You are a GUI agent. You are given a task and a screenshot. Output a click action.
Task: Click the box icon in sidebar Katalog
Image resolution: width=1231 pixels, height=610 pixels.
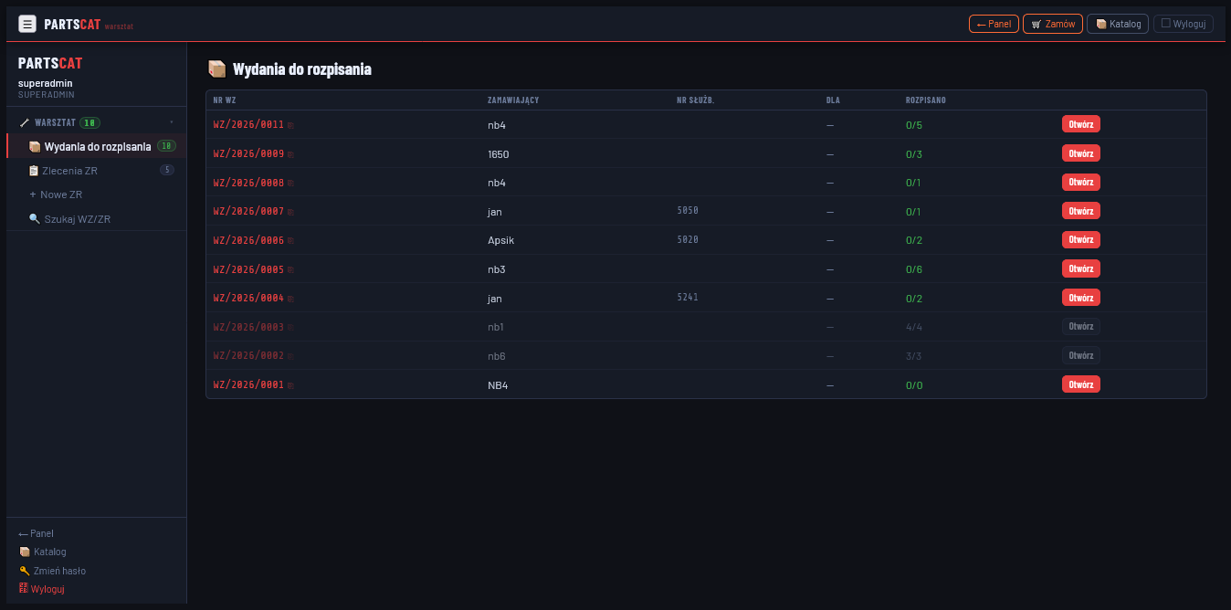24,552
